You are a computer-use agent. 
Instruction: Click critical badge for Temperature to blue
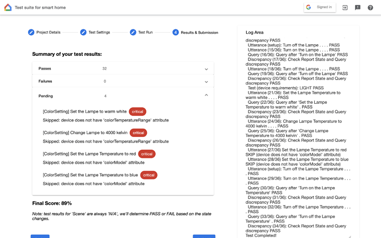149,175
